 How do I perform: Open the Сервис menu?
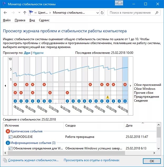pyautogui.click(x=44, y=20)
